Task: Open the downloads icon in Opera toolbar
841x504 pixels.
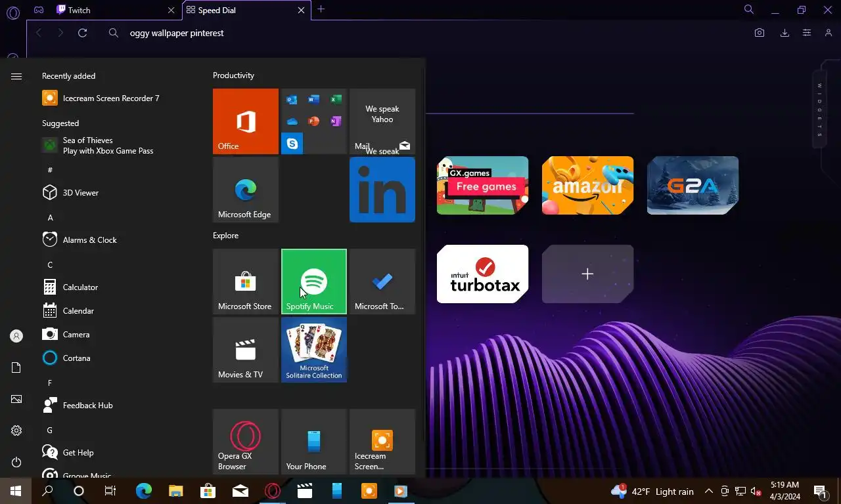Action: (784, 33)
